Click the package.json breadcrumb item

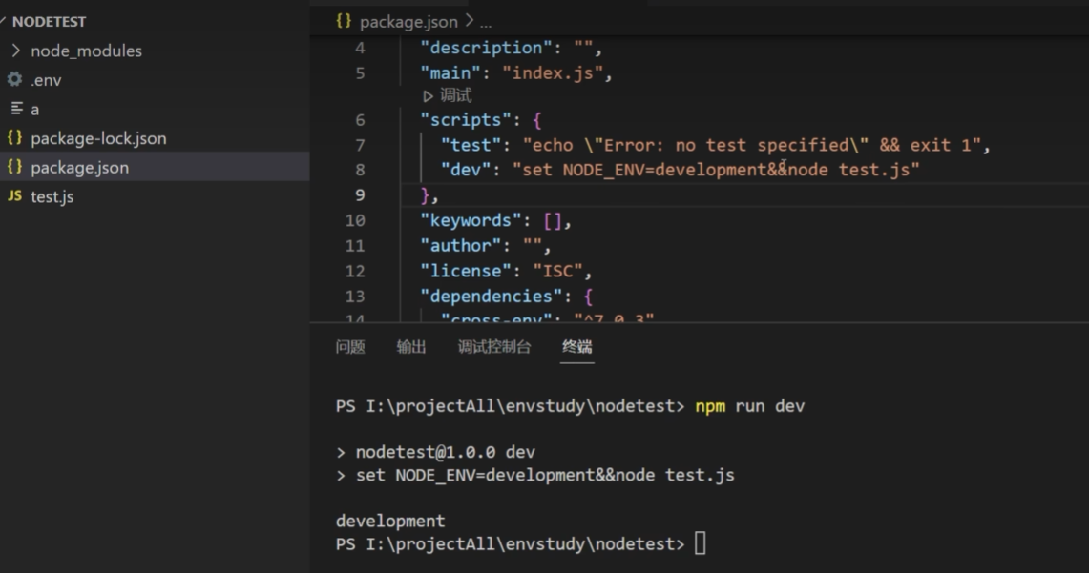click(408, 22)
